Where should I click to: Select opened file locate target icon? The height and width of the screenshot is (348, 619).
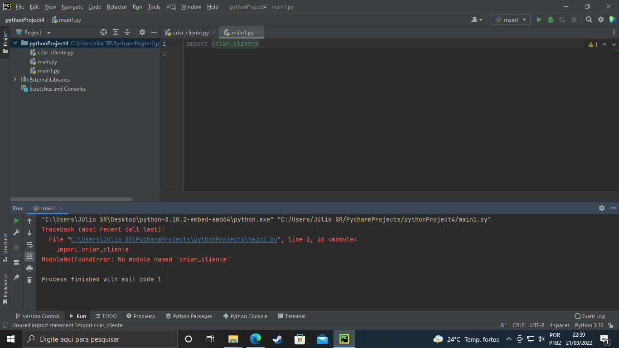[x=104, y=32]
